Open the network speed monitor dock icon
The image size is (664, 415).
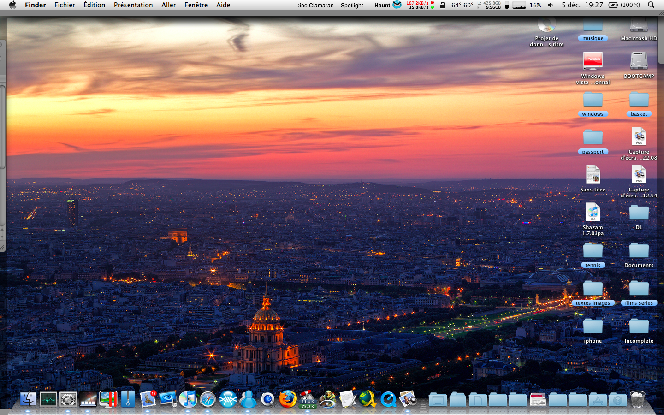tap(308, 399)
